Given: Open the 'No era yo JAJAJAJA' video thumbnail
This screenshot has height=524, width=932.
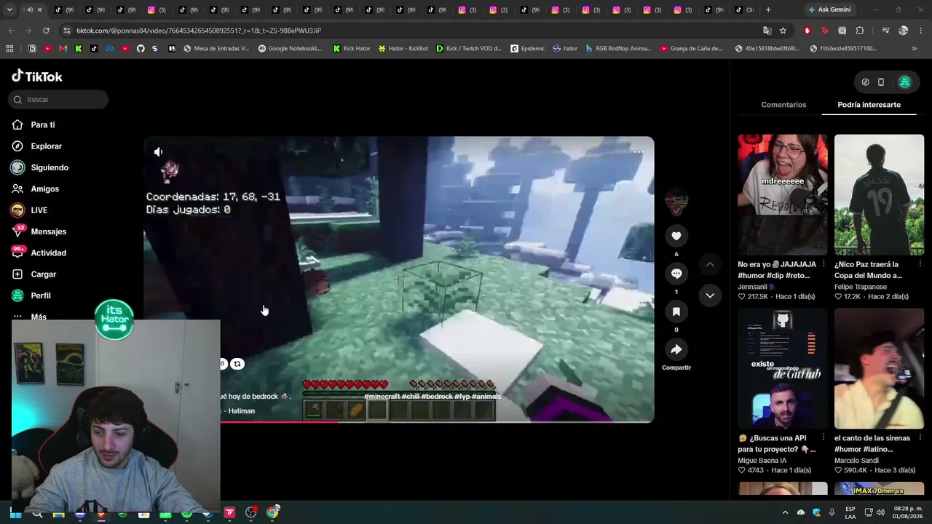Looking at the screenshot, I should tap(783, 194).
